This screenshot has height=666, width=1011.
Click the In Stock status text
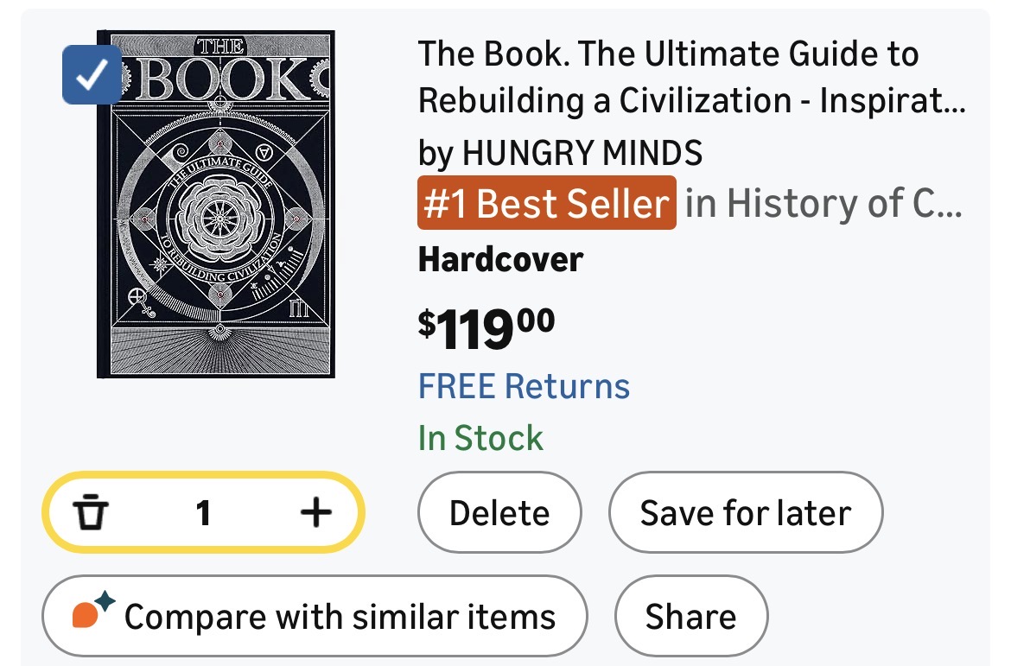(x=480, y=438)
